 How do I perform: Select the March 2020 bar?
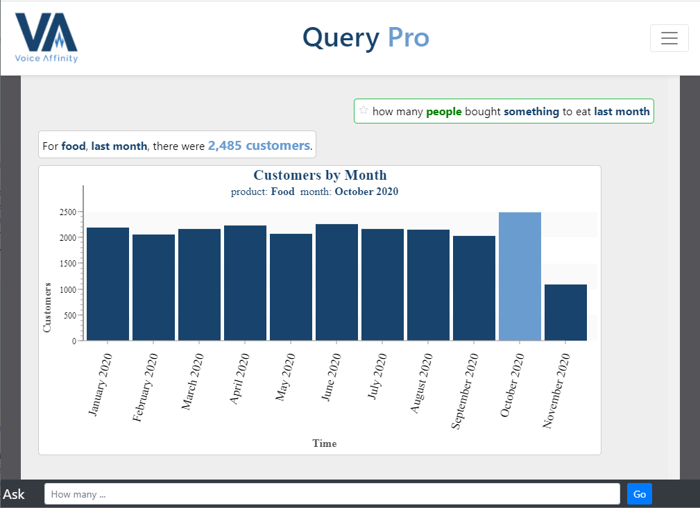199,285
